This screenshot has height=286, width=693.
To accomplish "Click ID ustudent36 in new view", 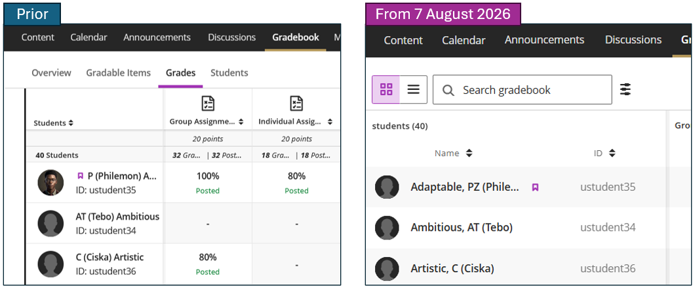I will pos(608,268).
